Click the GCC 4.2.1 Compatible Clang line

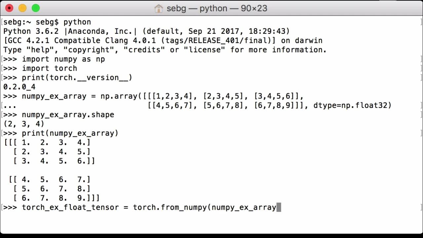pyautogui.click(x=163, y=41)
